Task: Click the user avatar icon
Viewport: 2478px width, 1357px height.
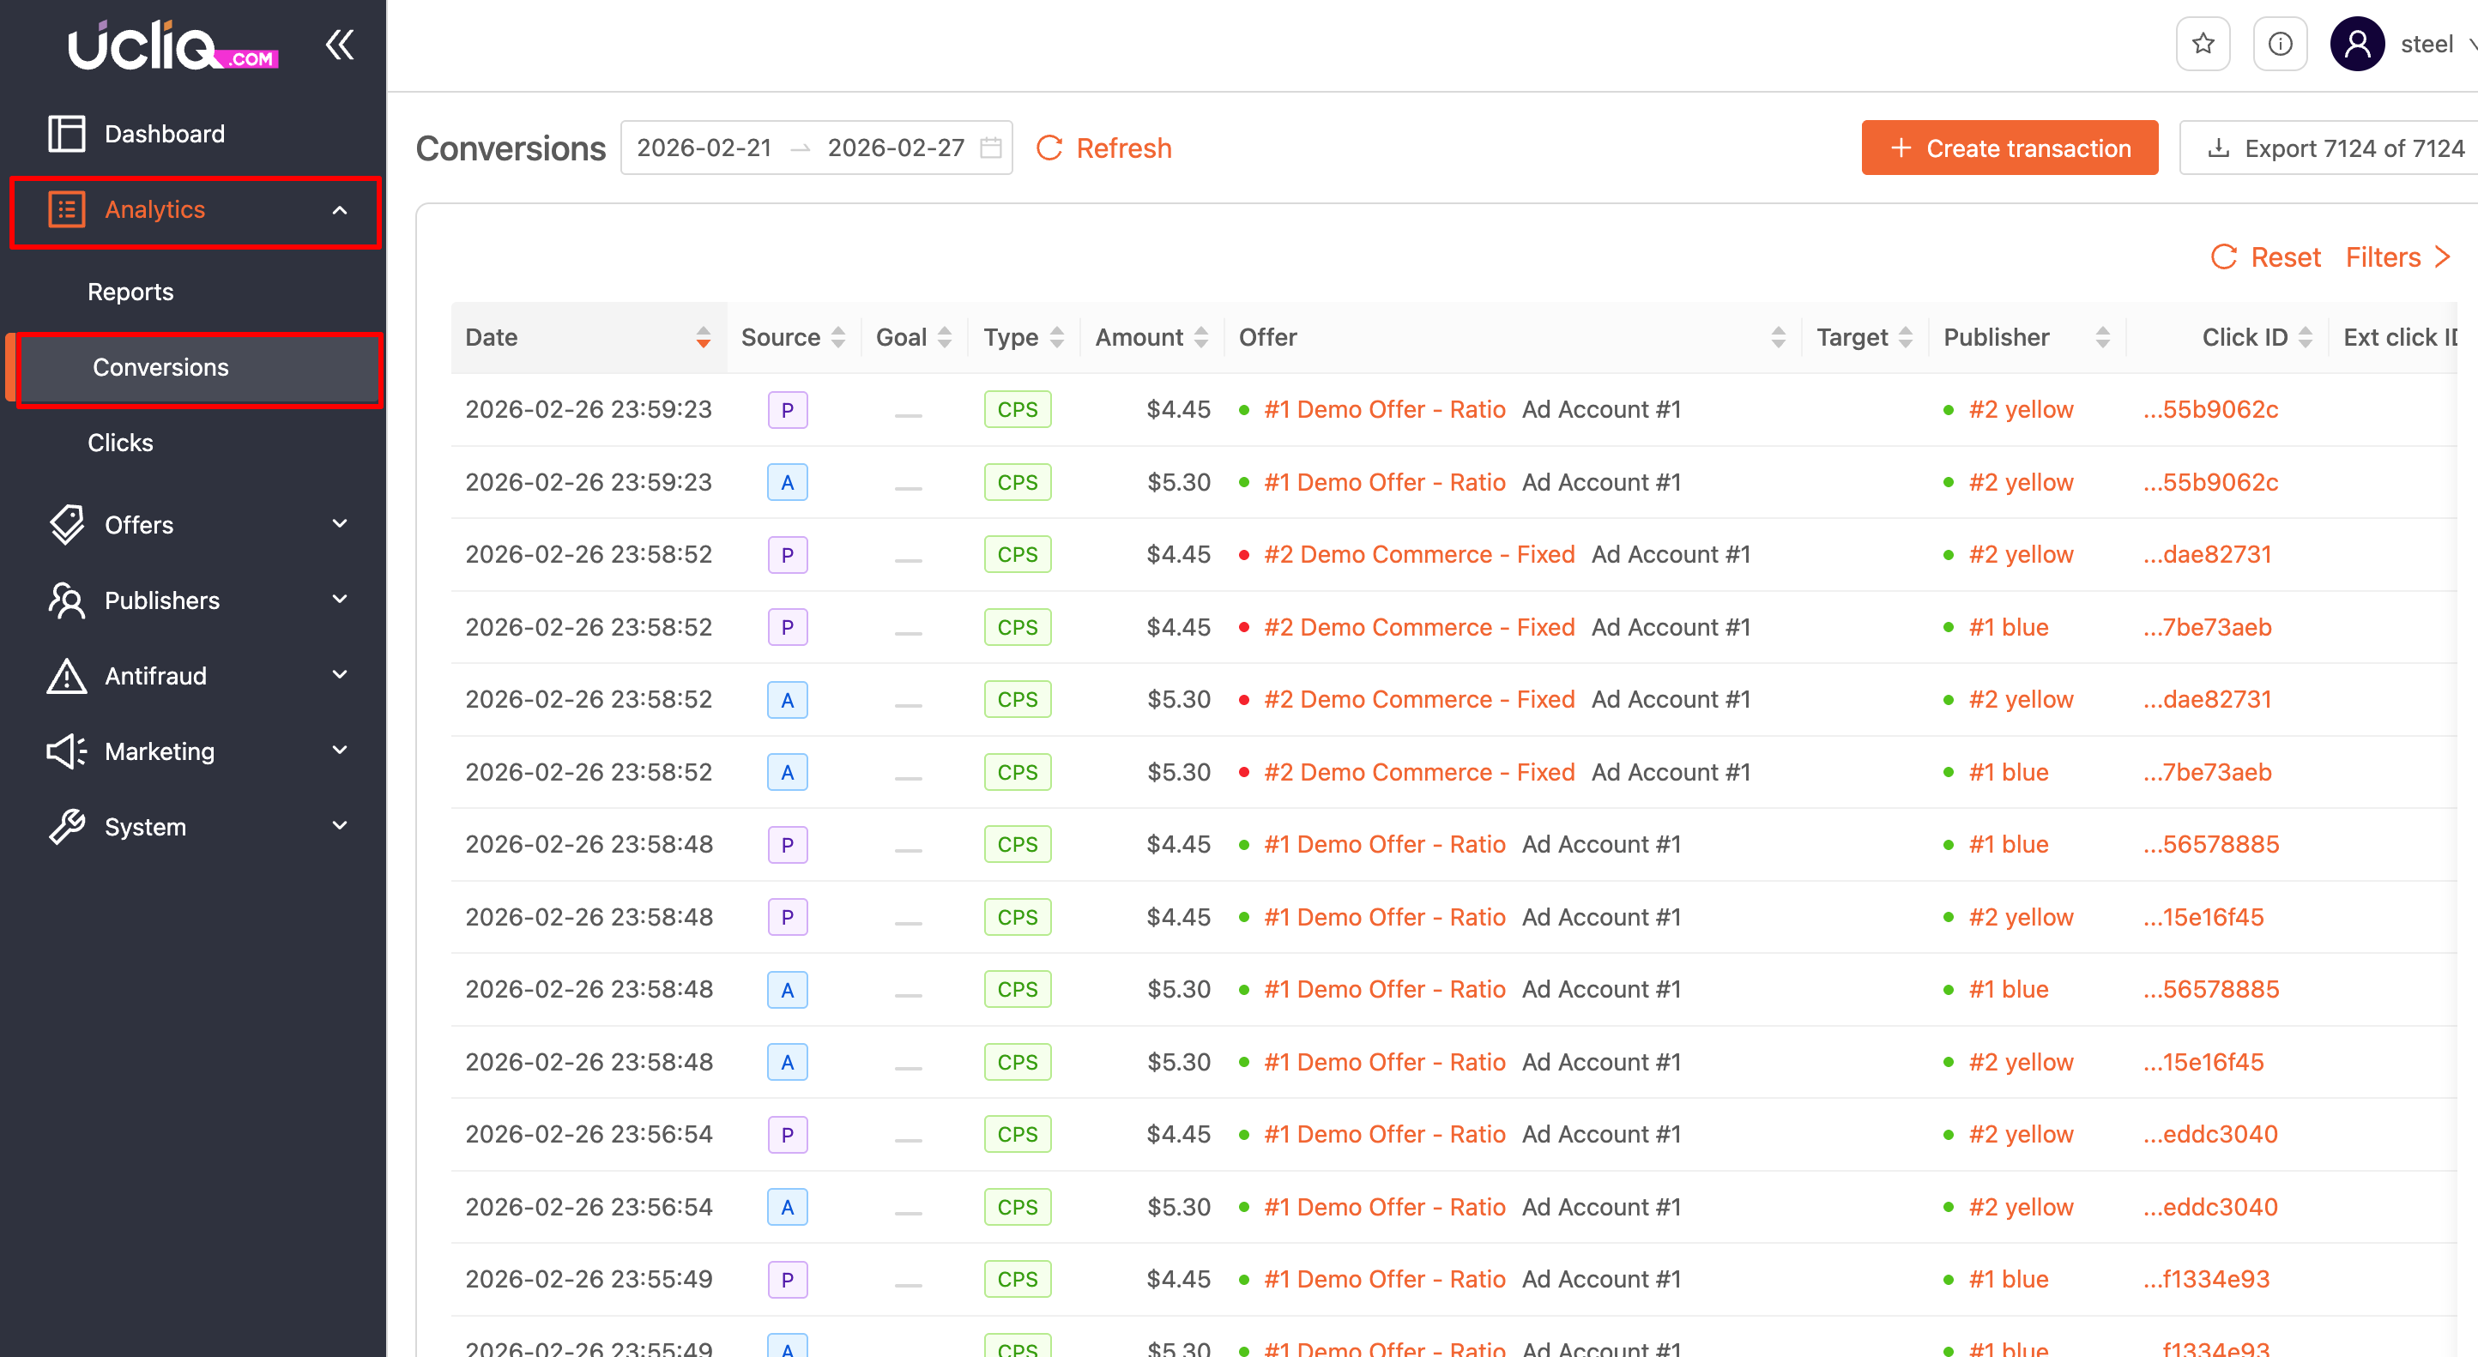Action: point(2357,45)
